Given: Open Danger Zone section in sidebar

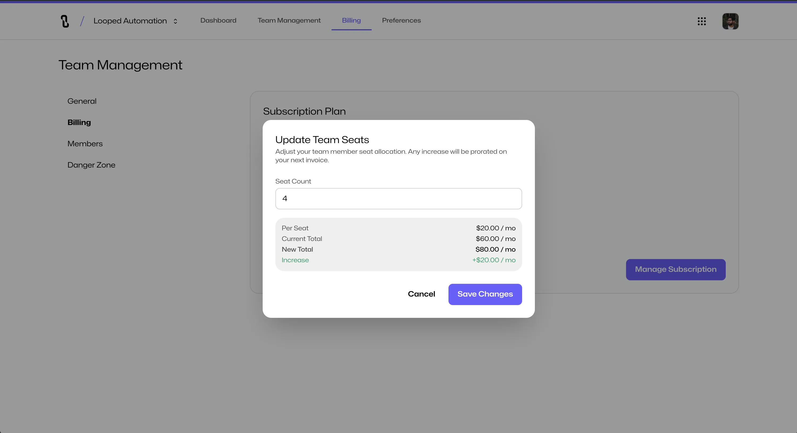Looking at the screenshot, I should (x=91, y=165).
